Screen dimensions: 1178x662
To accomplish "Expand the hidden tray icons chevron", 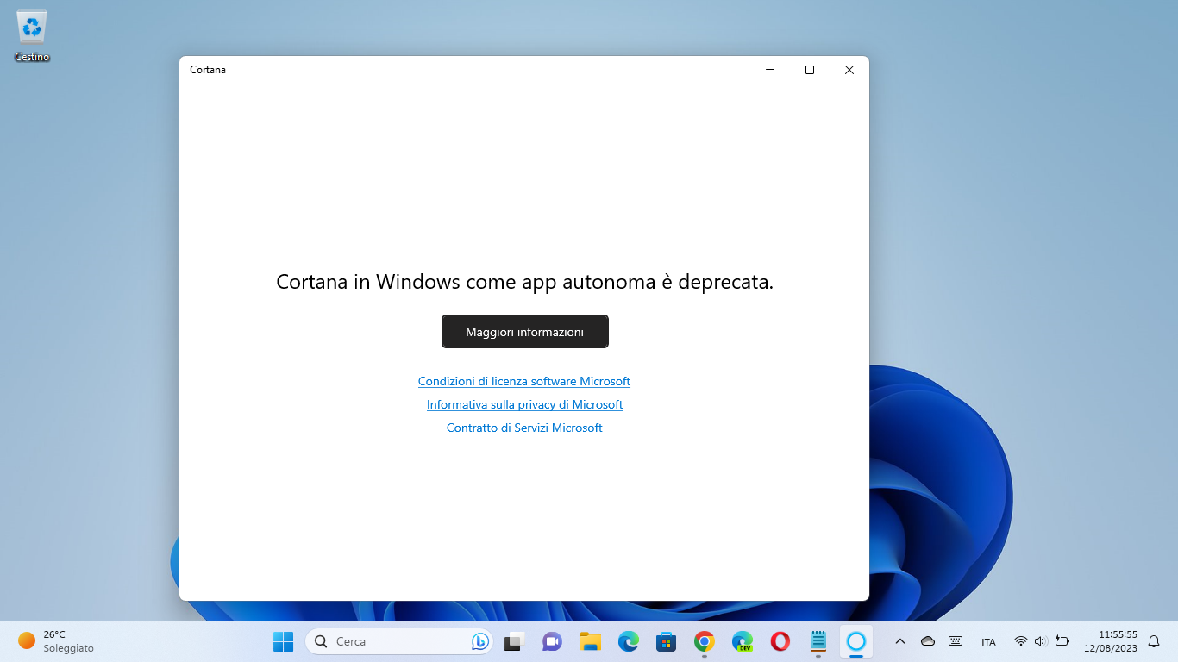I will 900,641.
